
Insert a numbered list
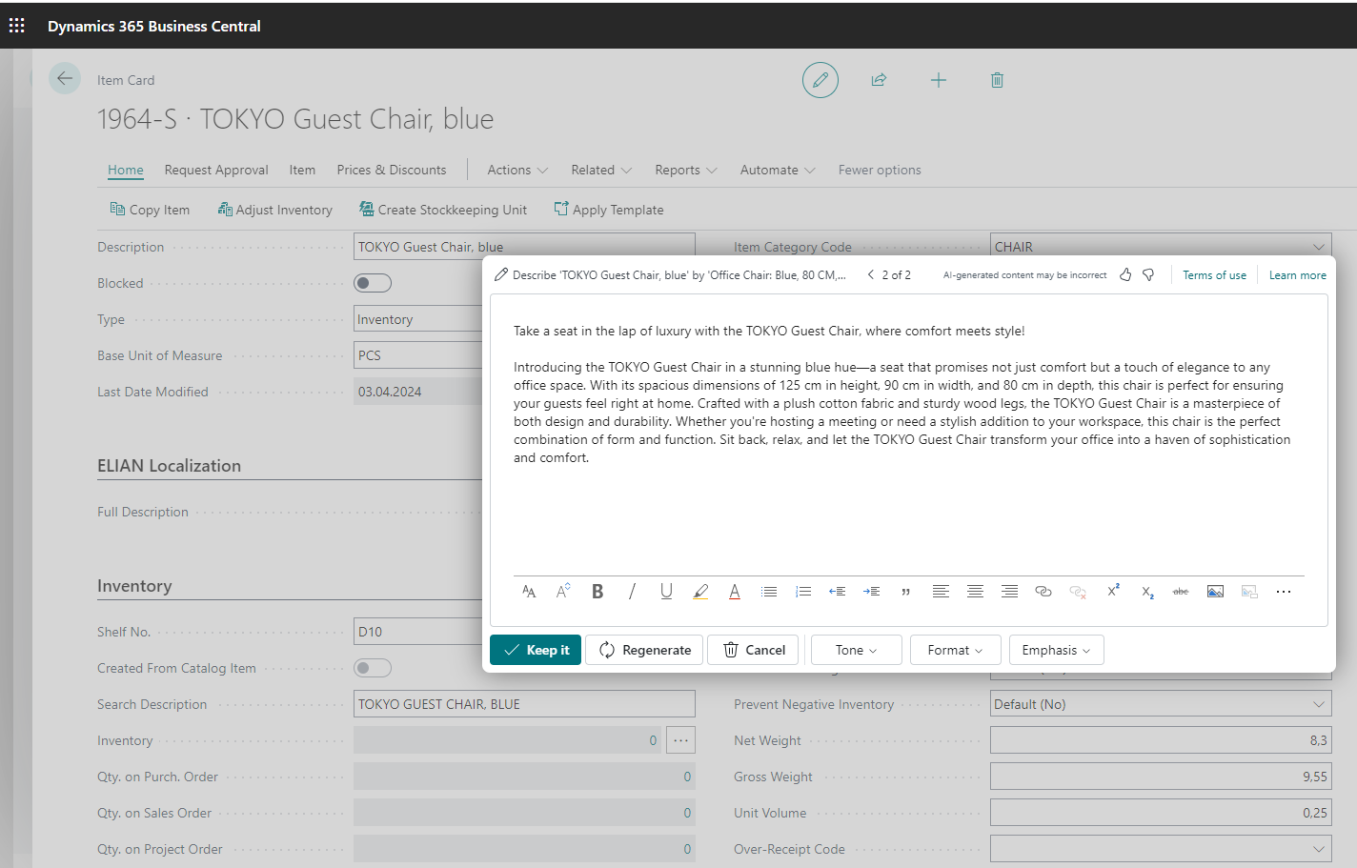point(803,592)
